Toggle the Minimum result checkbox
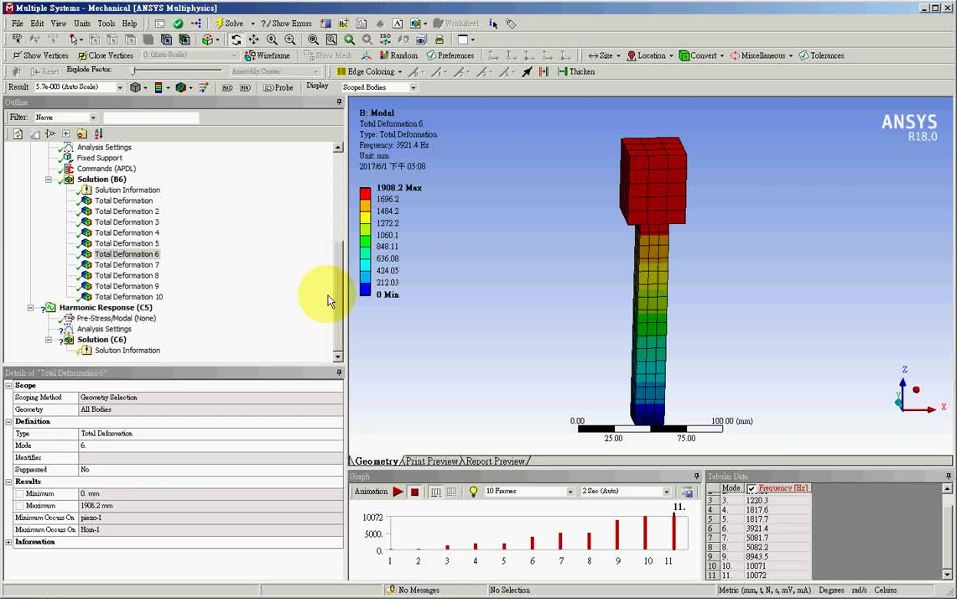Screen dimensions: 957x599 (19, 493)
